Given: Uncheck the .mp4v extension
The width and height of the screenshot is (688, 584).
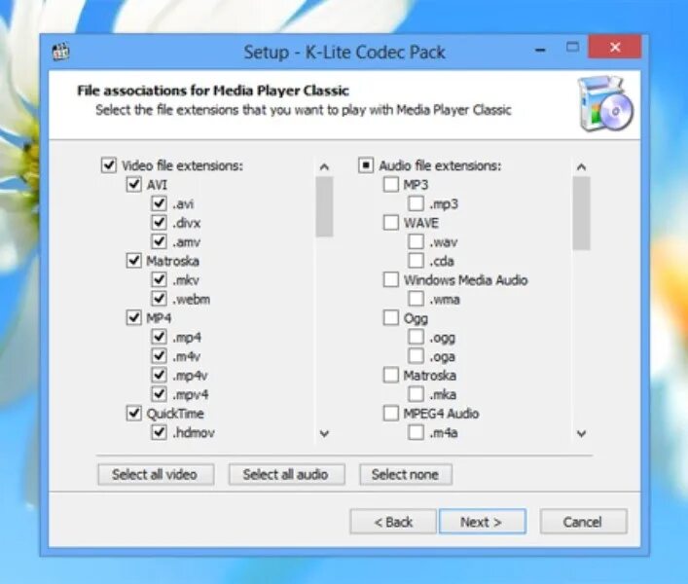Looking at the screenshot, I should (159, 375).
